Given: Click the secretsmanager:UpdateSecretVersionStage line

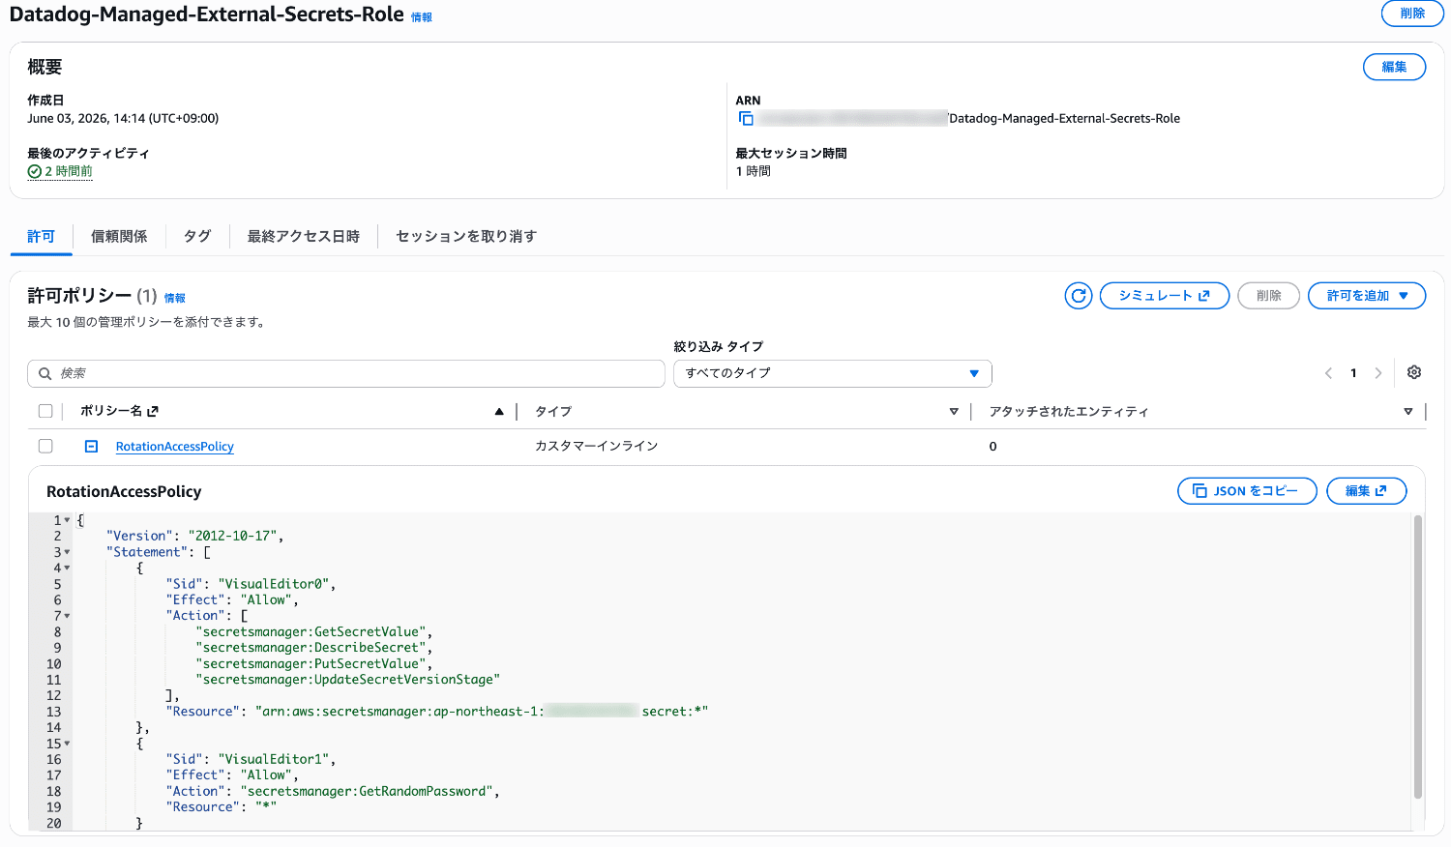Looking at the screenshot, I should tap(348, 680).
